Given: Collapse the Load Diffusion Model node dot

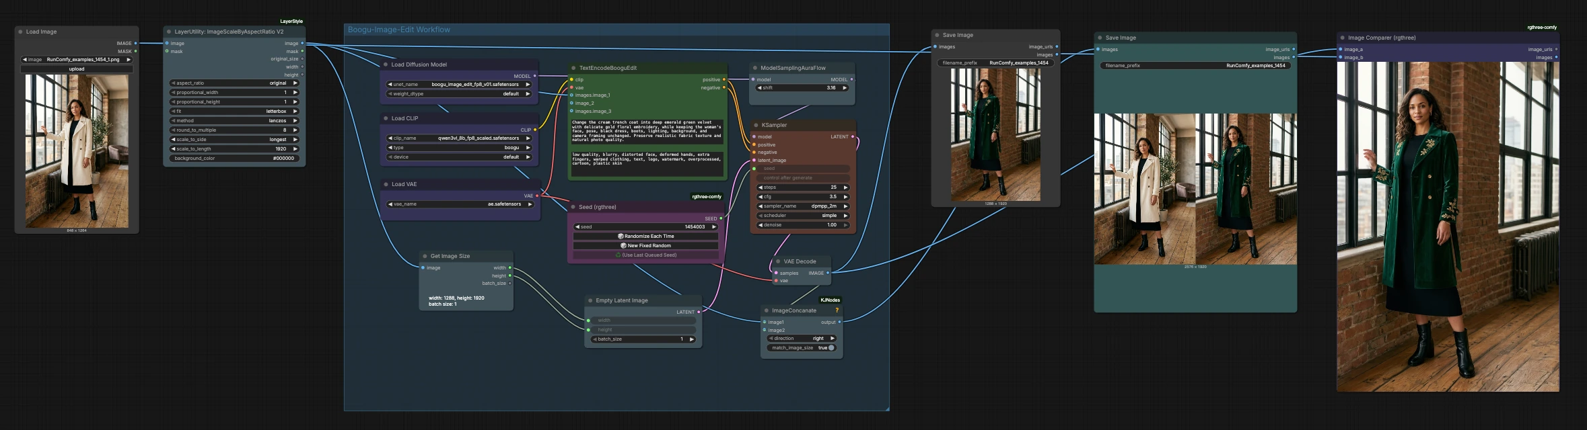Looking at the screenshot, I should 386,64.
